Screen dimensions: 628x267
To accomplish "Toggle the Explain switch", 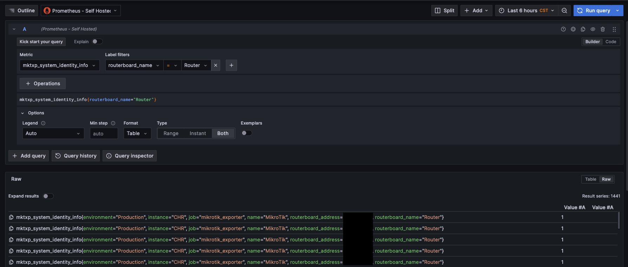I will coord(97,41).
